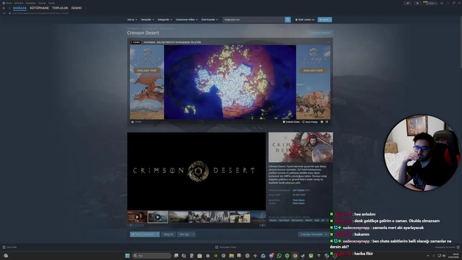Switch to the KÜTÜPHANE tab
The height and width of the screenshot is (260, 462).
pyautogui.click(x=39, y=8)
